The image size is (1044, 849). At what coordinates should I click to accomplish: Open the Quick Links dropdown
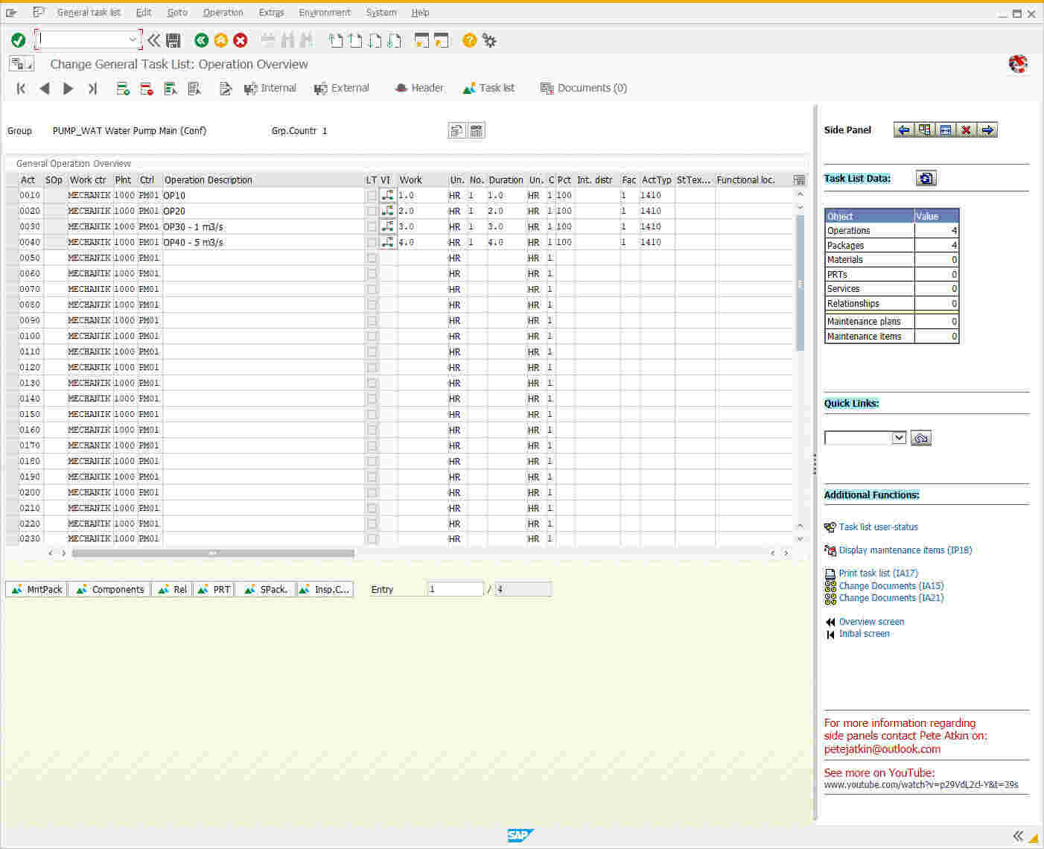pos(899,438)
